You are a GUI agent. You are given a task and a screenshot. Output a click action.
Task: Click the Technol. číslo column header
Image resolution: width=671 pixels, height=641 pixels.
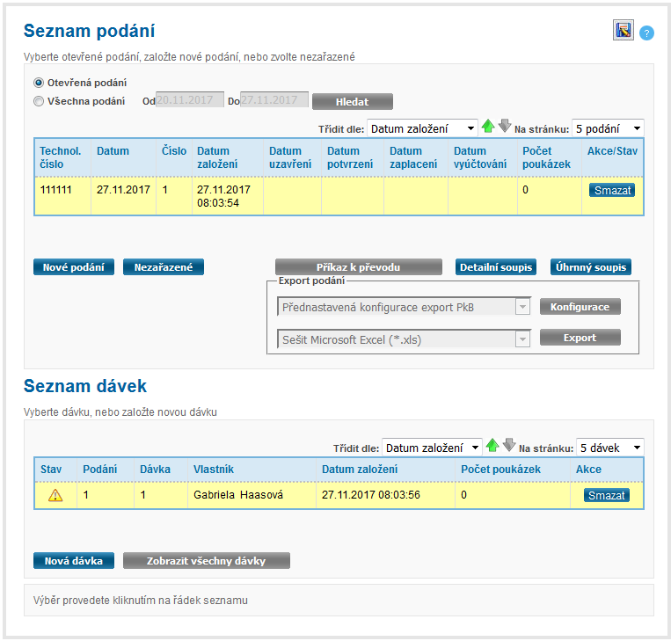pos(61,157)
